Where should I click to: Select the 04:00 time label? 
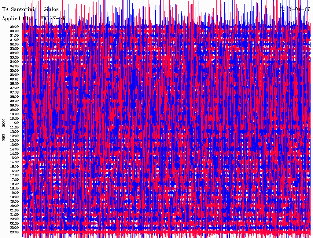point(14,62)
